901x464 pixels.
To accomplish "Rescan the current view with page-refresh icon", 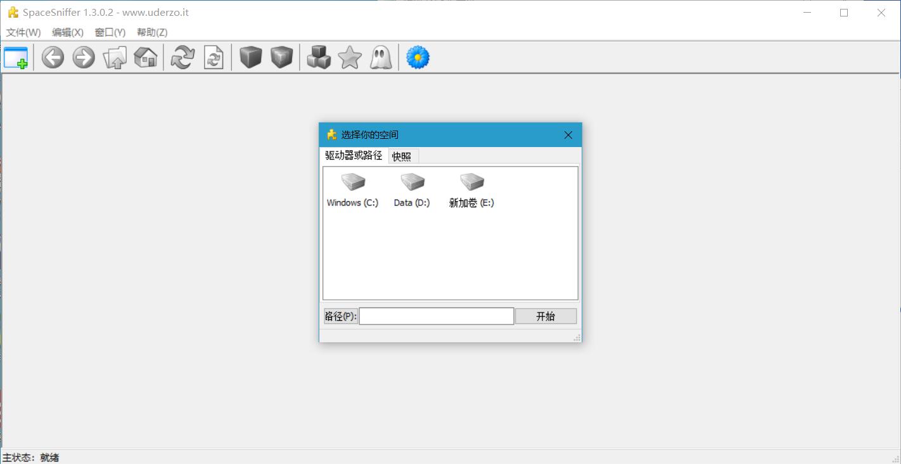I will pos(214,58).
